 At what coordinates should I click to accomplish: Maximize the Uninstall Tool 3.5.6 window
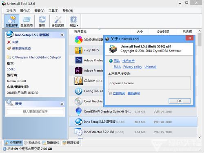pos(187,3)
